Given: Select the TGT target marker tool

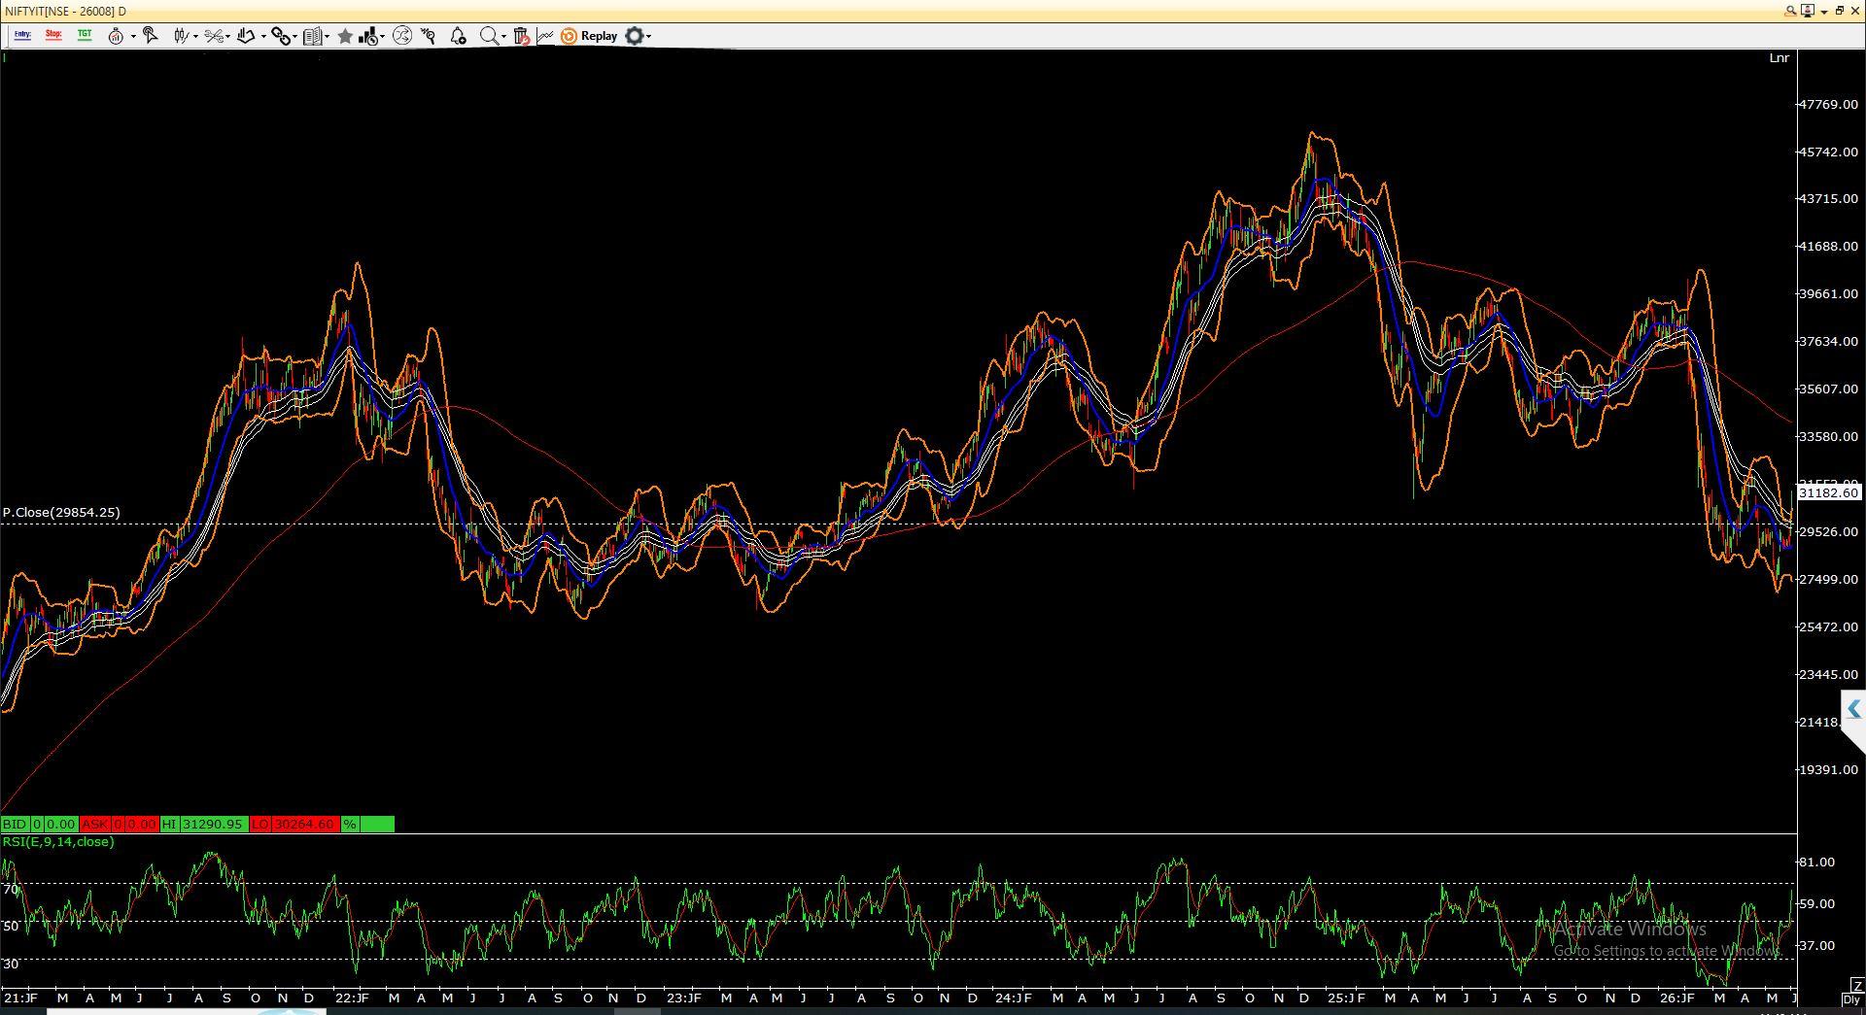Looking at the screenshot, I should [85, 36].
